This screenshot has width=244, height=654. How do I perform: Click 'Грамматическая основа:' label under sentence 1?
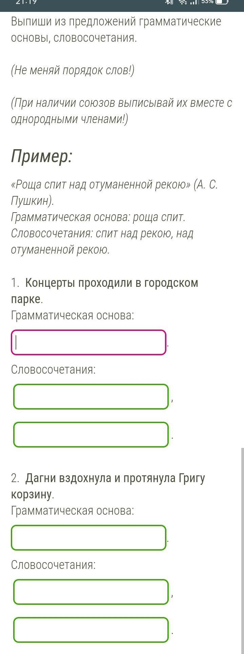click(73, 315)
